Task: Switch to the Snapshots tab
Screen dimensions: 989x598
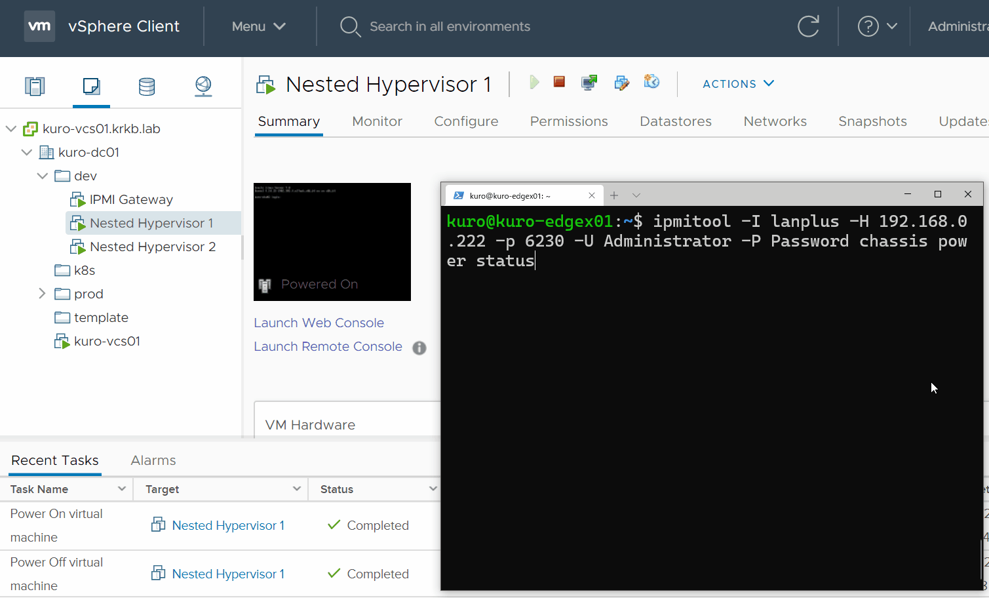Action: click(x=872, y=121)
